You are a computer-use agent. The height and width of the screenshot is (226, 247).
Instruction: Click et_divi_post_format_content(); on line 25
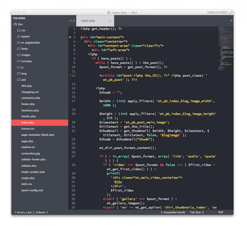(127, 148)
